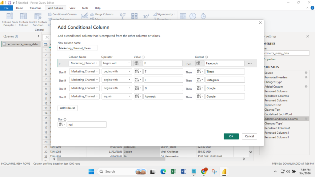Viewport: 315px width, 177px height.
Task: Open value type dropdown for Instagram clause
Action: pos(138,80)
